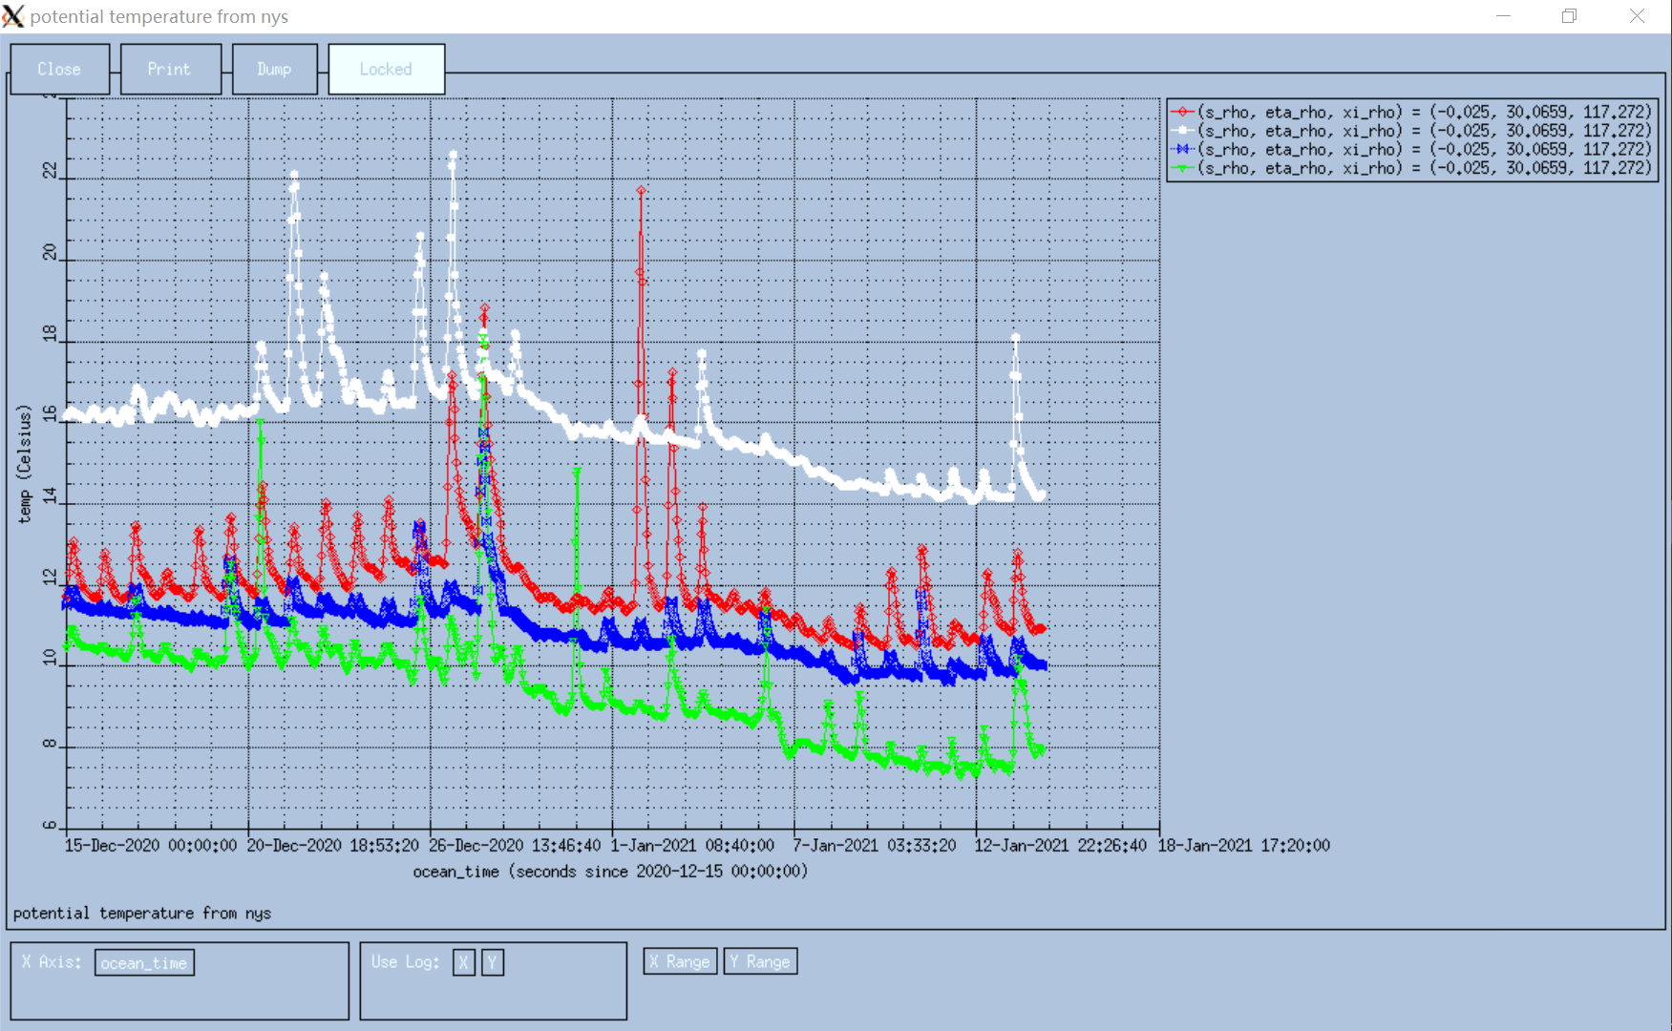
Task: Click the green triangle legend marker
Action: (1183, 168)
